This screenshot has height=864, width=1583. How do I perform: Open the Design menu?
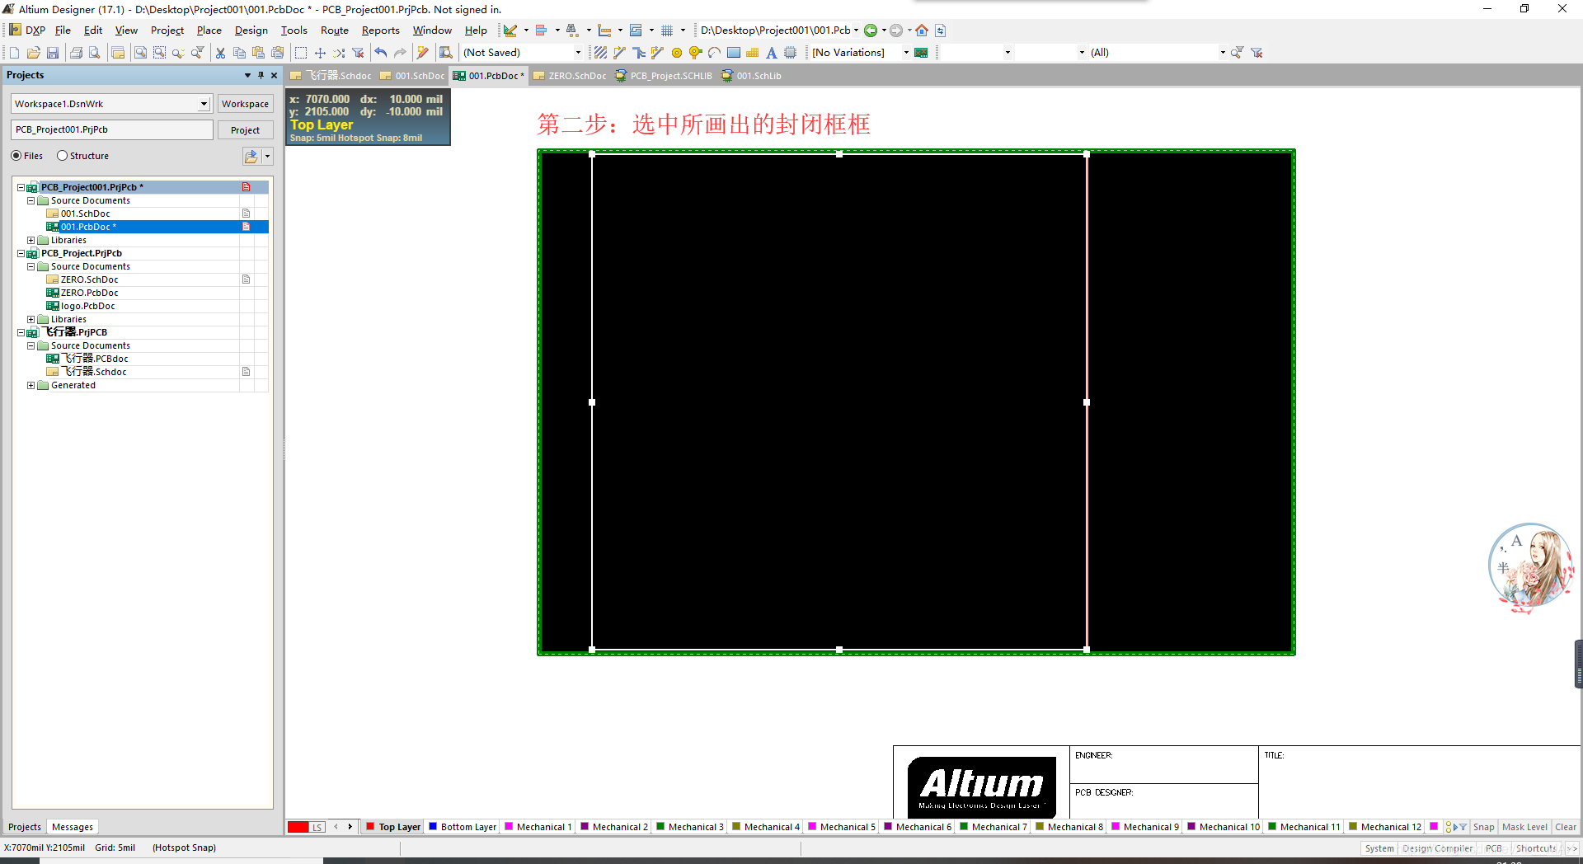(251, 31)
